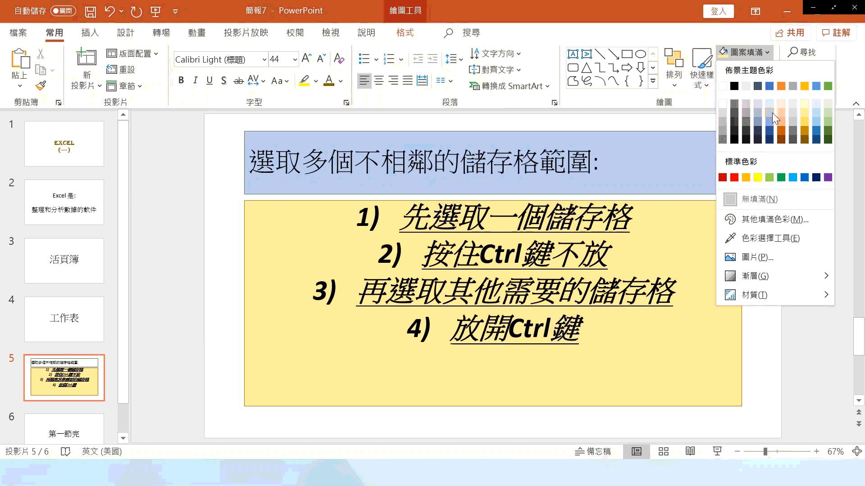Toggle bold formatting
This screenshot has width=865, height=486.
[x=181, y=81]
